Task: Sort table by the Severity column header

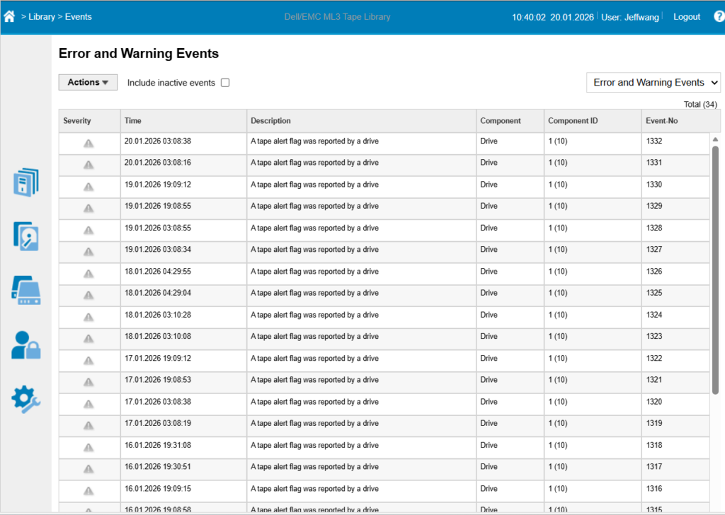Action: 77,121
